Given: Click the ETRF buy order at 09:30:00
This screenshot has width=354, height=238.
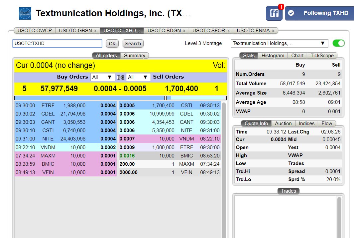Looking at the screenshot, I should [x=65, y=106].
